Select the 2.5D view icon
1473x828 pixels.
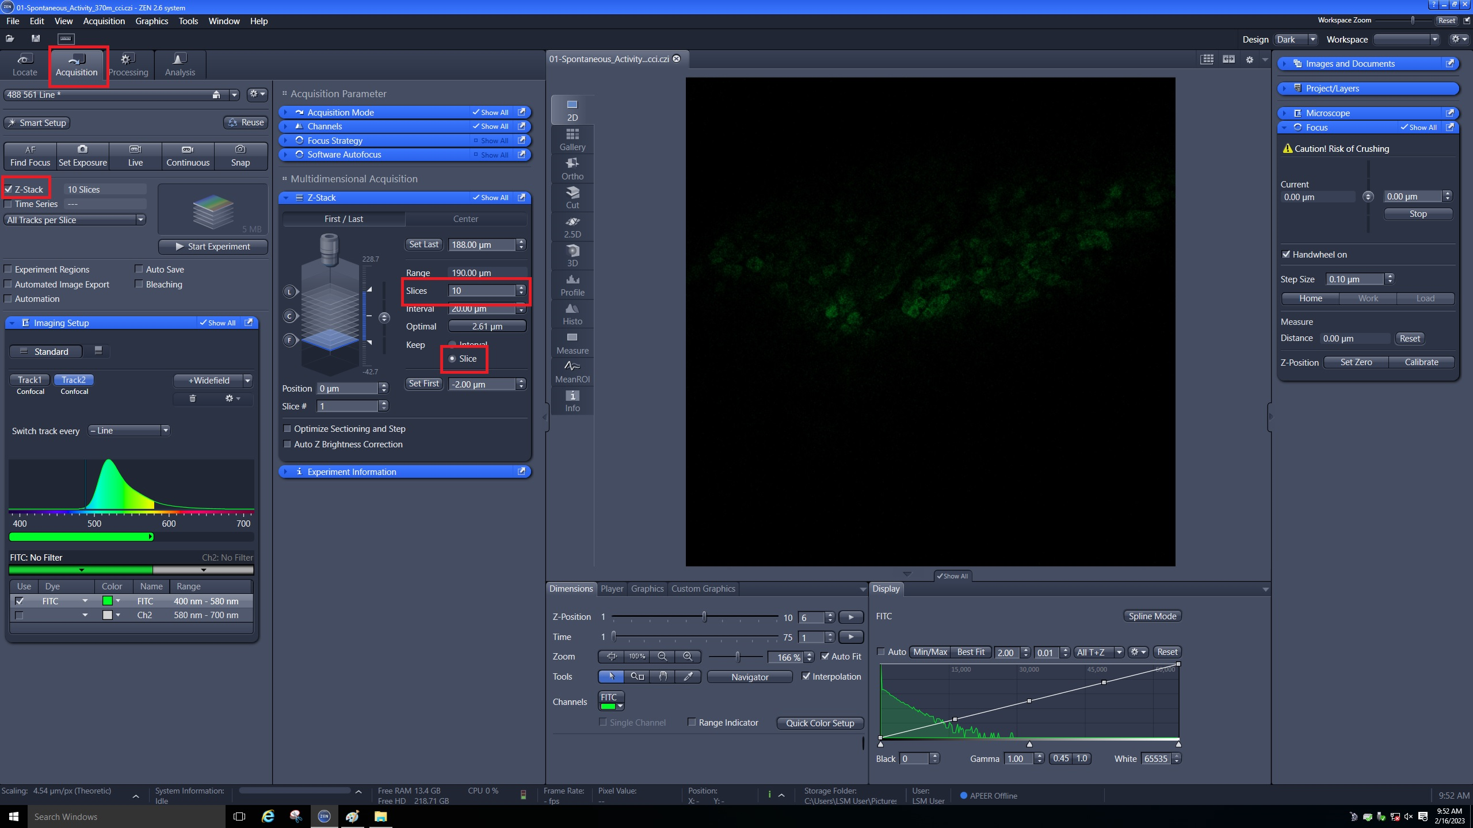572,227
